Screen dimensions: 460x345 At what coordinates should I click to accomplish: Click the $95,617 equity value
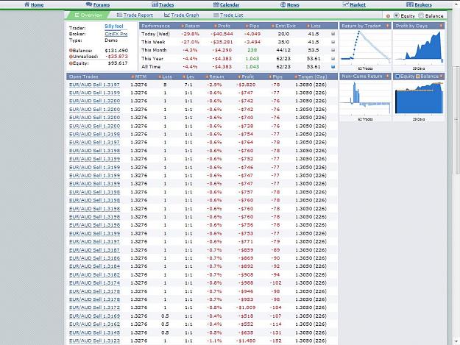click(118, 63)
